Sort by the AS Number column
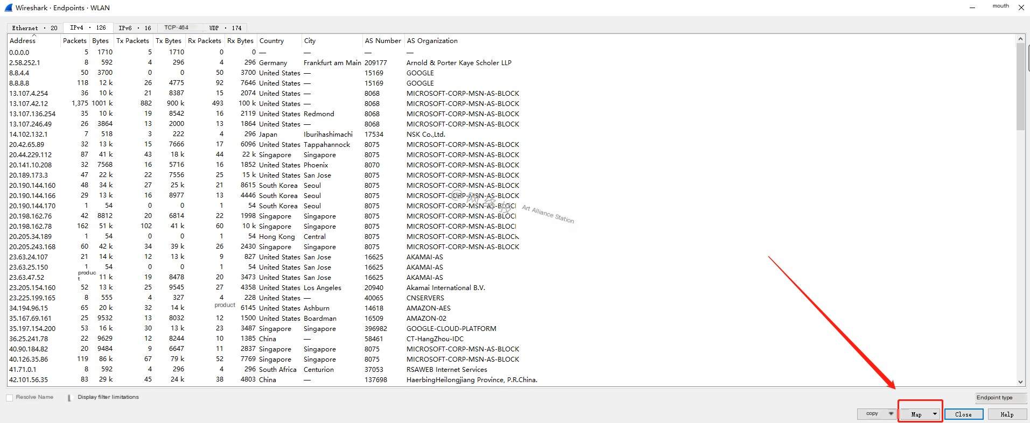 pos(383,41)
